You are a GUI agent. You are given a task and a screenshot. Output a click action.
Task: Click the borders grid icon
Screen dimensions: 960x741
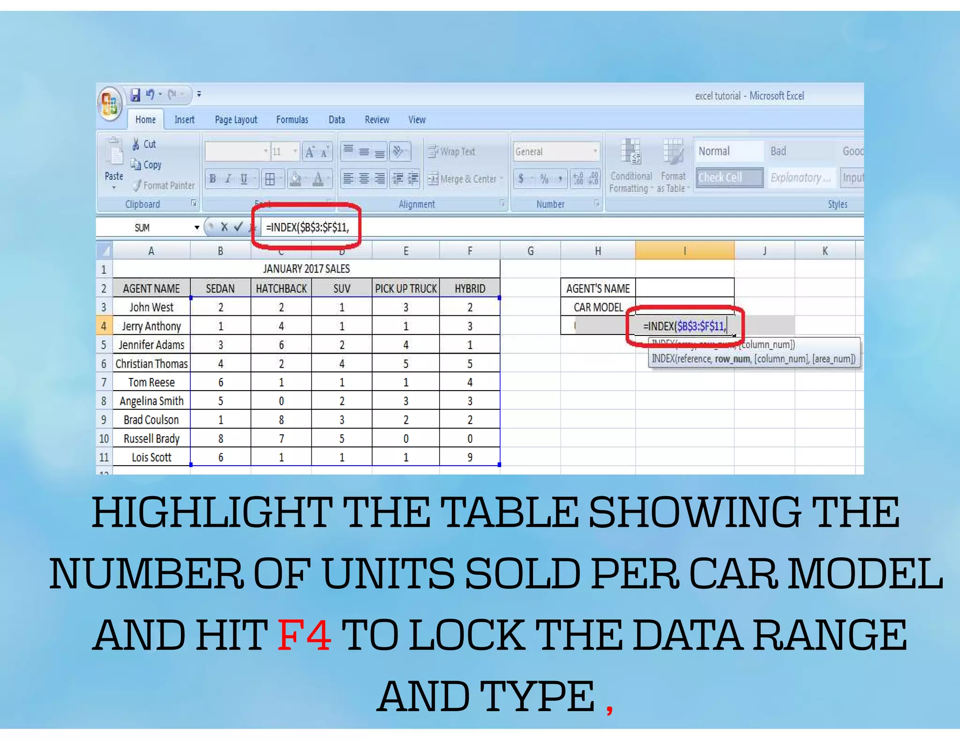(x=270, y=179)
